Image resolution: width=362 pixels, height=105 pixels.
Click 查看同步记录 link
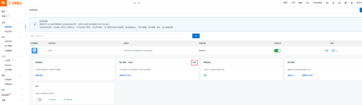click(x=308, y=75)
